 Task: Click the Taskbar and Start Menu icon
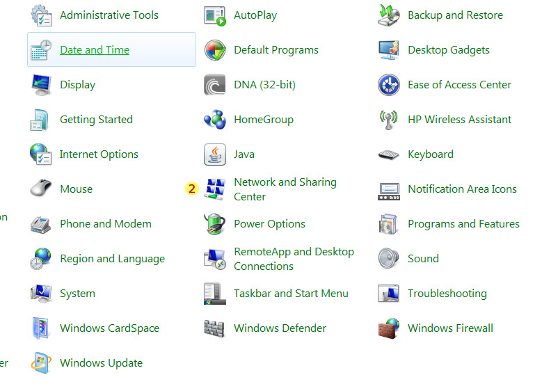[x=215, y=294]
